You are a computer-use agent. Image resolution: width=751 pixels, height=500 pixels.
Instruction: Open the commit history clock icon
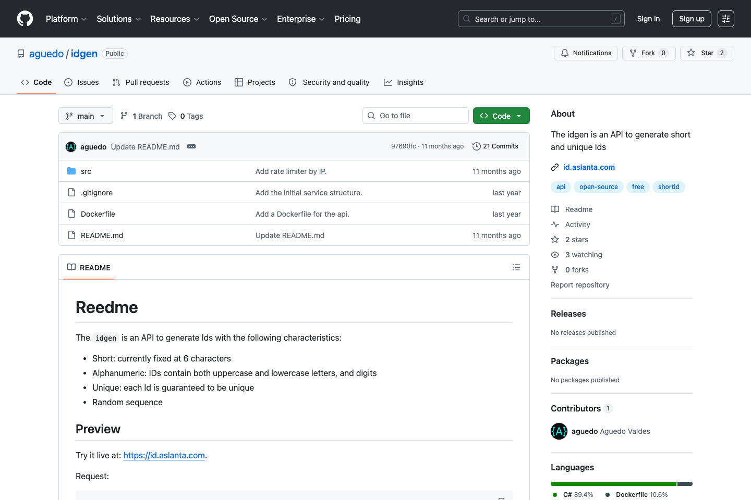[476, 146]
